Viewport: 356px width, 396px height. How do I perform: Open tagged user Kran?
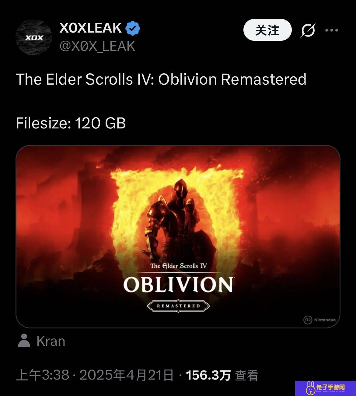(x=51, y=341)
